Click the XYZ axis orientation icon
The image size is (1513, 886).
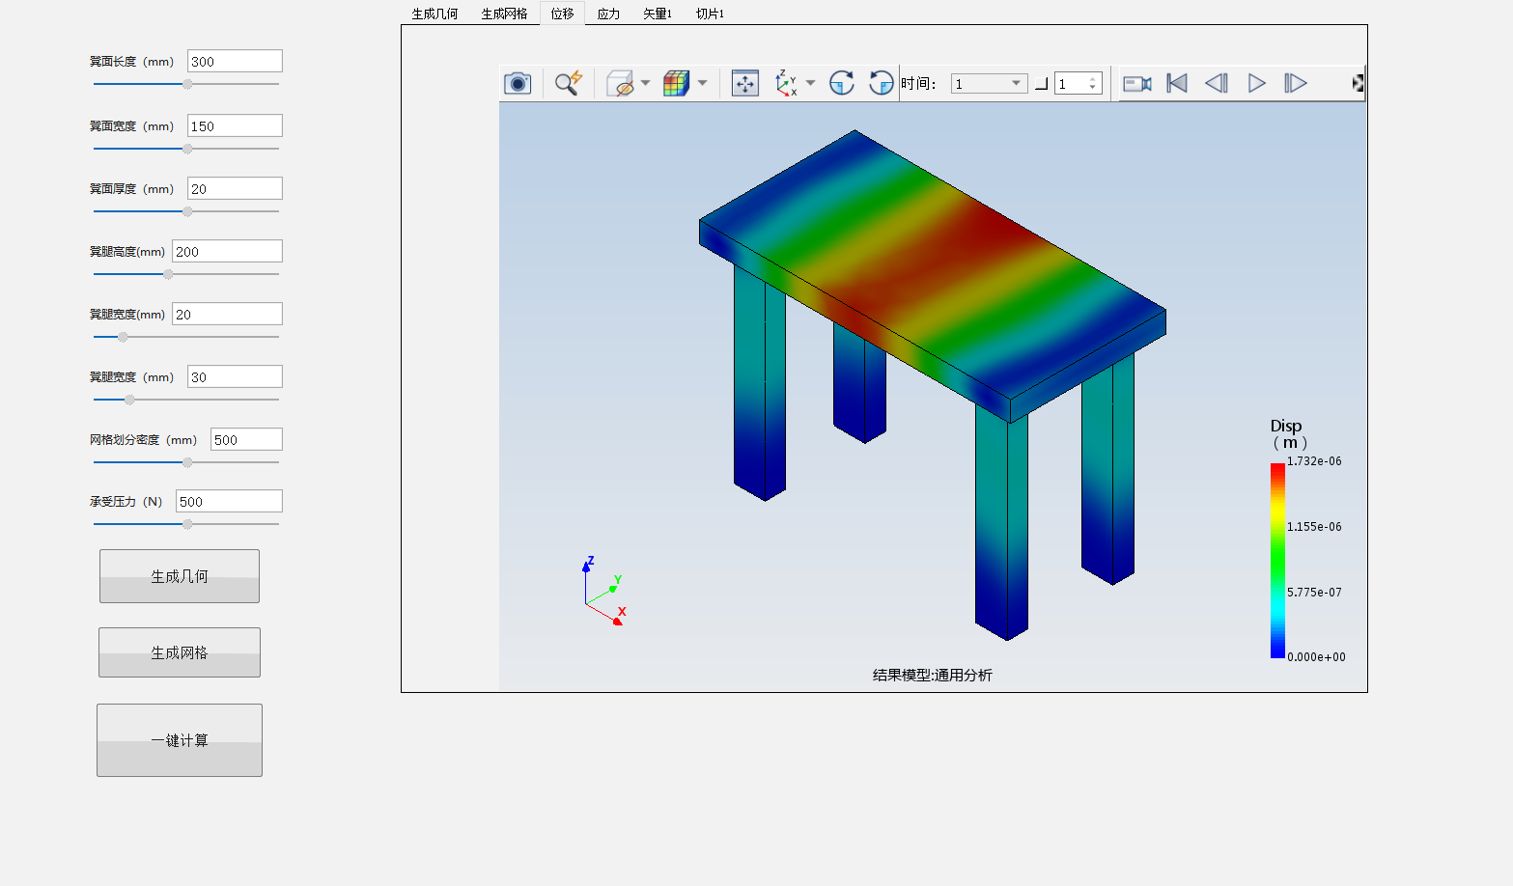pos(787,83)
